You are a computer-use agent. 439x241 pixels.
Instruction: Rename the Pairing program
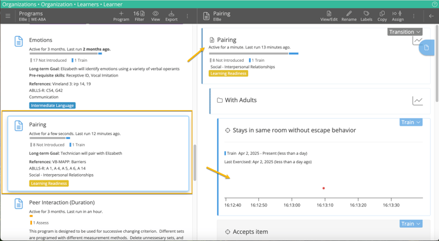[x=349, y=16]
